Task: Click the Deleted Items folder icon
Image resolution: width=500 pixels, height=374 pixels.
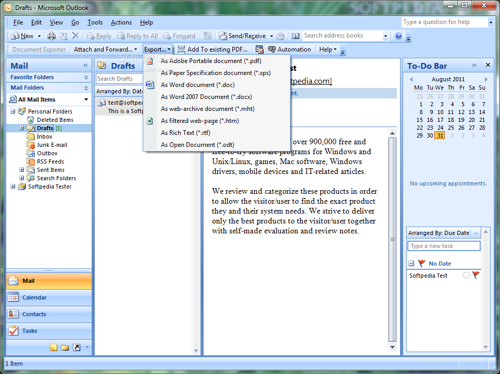Action: click(31, 120)
